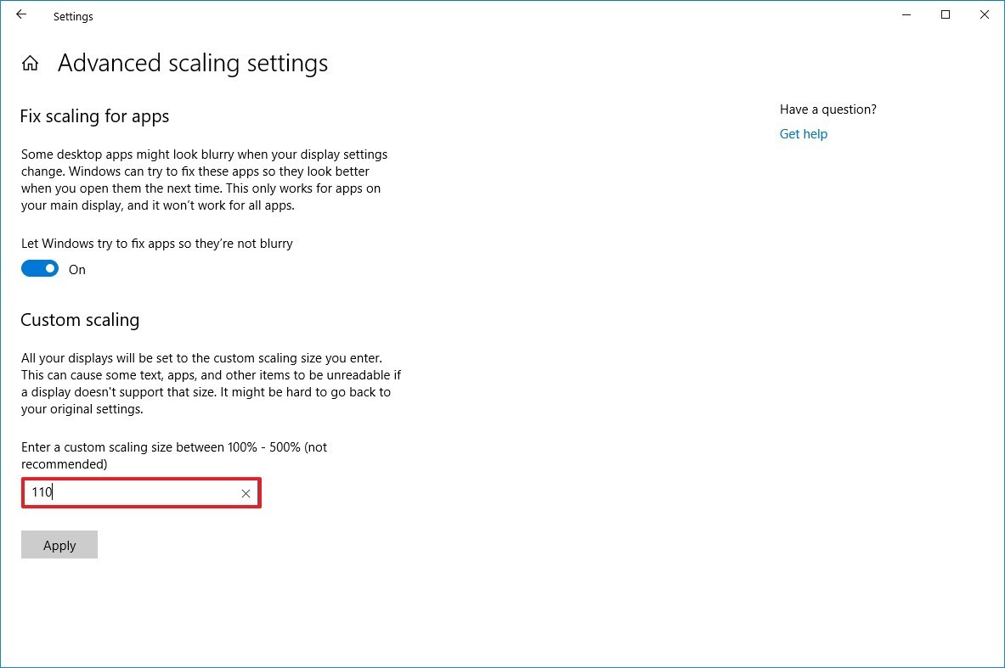The image size is (1005, 668).
Task: Click the Settings gear label in title bar
Action: coord(73,16)
